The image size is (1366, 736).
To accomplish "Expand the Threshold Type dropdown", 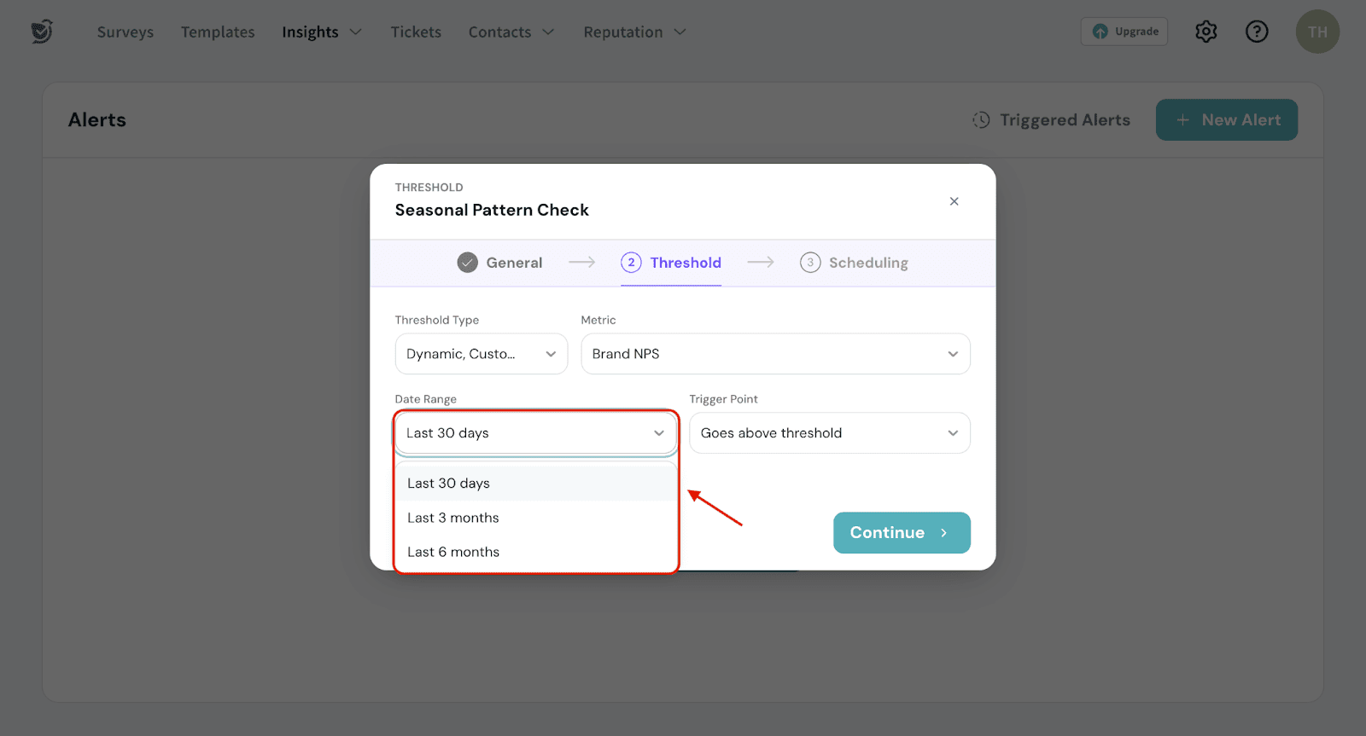I will point(481,354).
